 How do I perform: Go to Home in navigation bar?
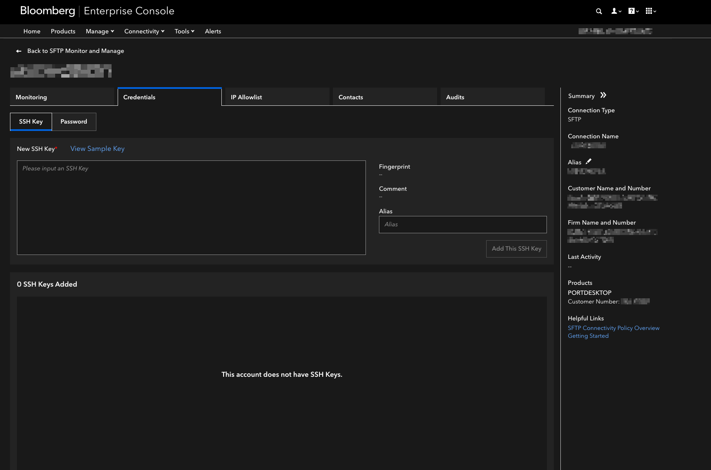point(32,31)
